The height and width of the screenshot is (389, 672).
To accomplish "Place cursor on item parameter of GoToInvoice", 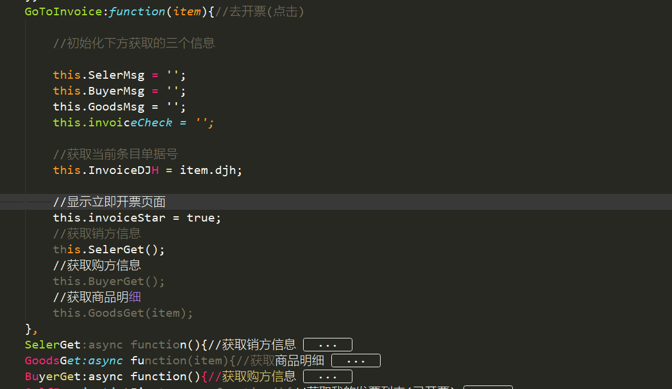I will click(x=187, y=12).
